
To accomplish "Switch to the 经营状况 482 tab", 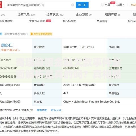I will pyautogui.click(x=55, y=14).
